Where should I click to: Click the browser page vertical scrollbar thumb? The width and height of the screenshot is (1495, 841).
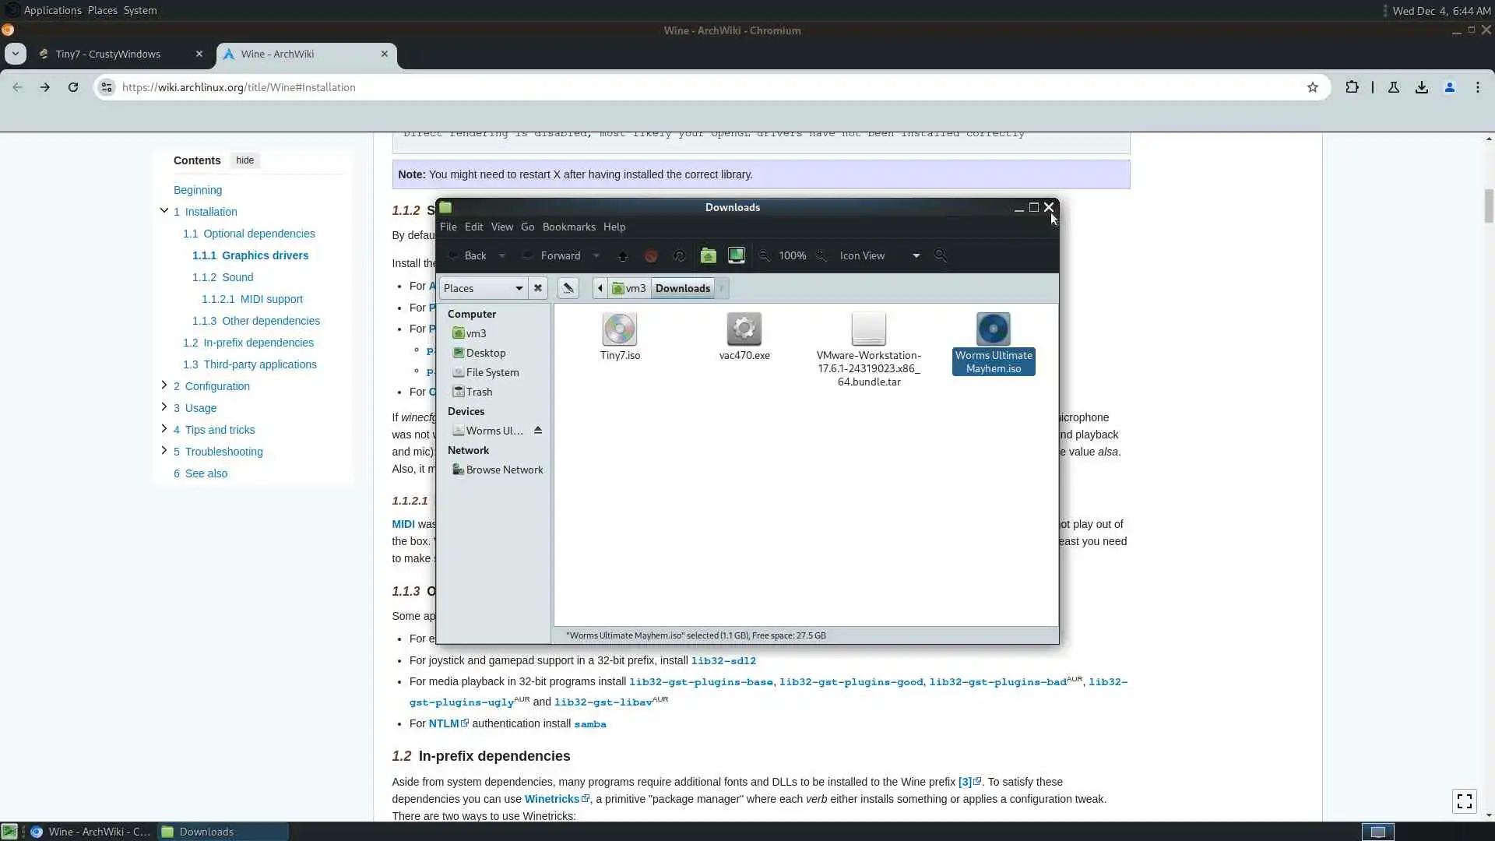1489,205
